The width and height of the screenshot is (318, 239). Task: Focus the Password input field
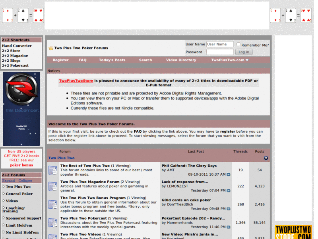pos(220,52)
